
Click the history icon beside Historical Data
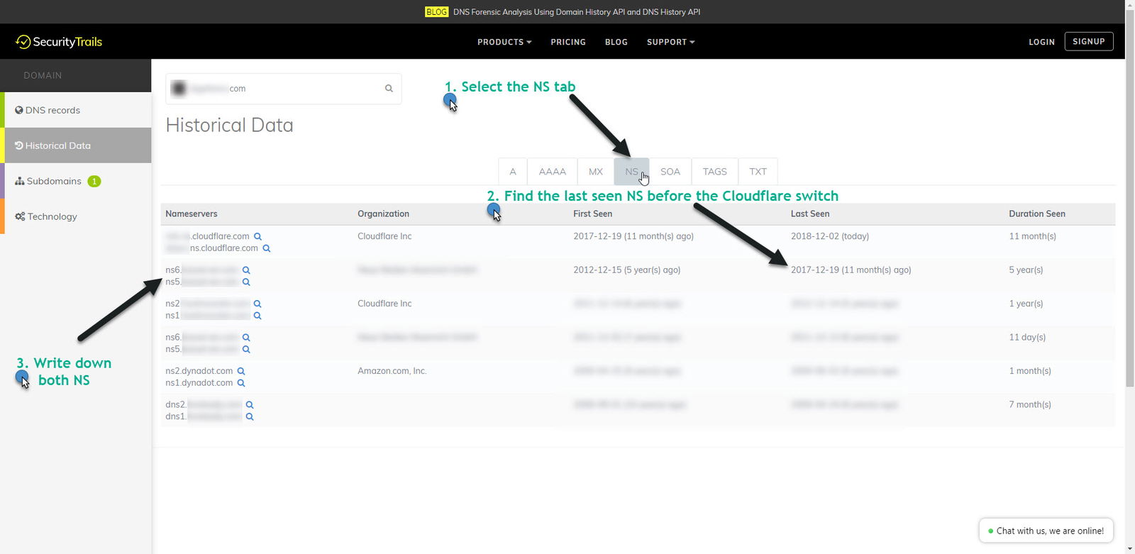19,145
